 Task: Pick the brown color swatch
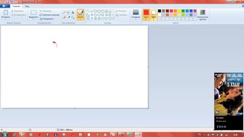coord(167,15)
